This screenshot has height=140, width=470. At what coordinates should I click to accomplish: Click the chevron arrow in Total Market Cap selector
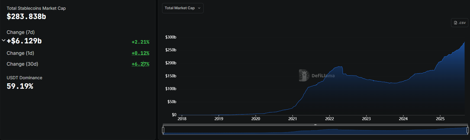pyautogui.click(x=199, y=8)
